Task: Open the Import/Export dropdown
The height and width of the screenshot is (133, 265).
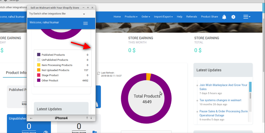Action: (x=163, y=17)
